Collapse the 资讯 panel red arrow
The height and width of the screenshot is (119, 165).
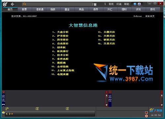pyautogui.click(x=4, y=92)
